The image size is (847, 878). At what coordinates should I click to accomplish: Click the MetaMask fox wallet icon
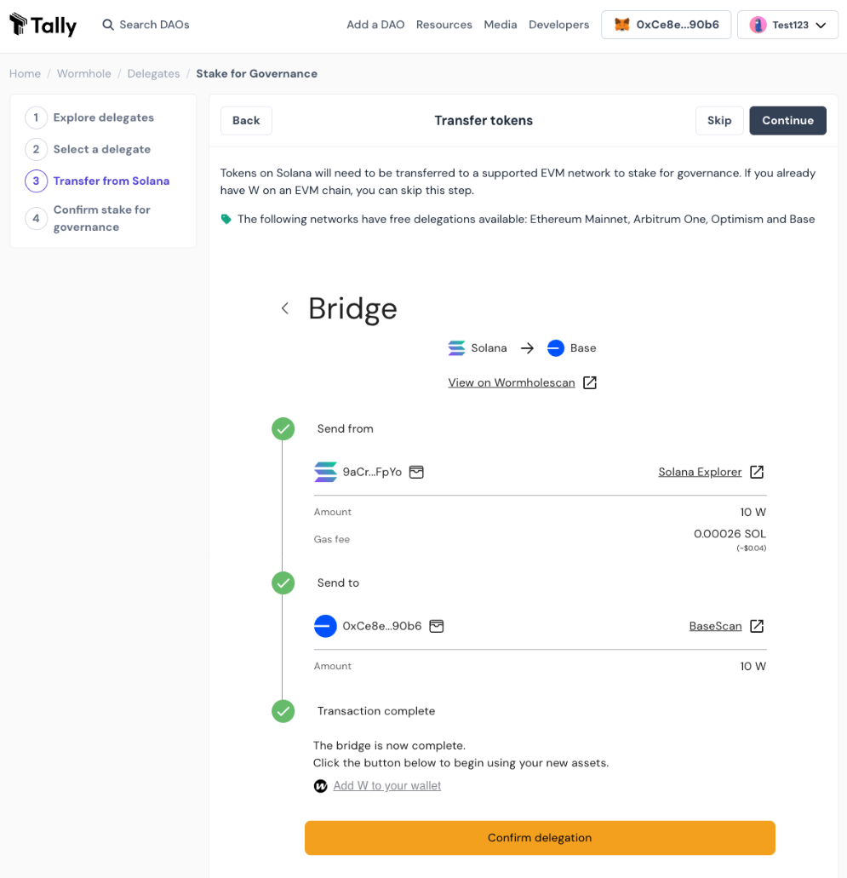pyautogui.click(x=622, y=25)
